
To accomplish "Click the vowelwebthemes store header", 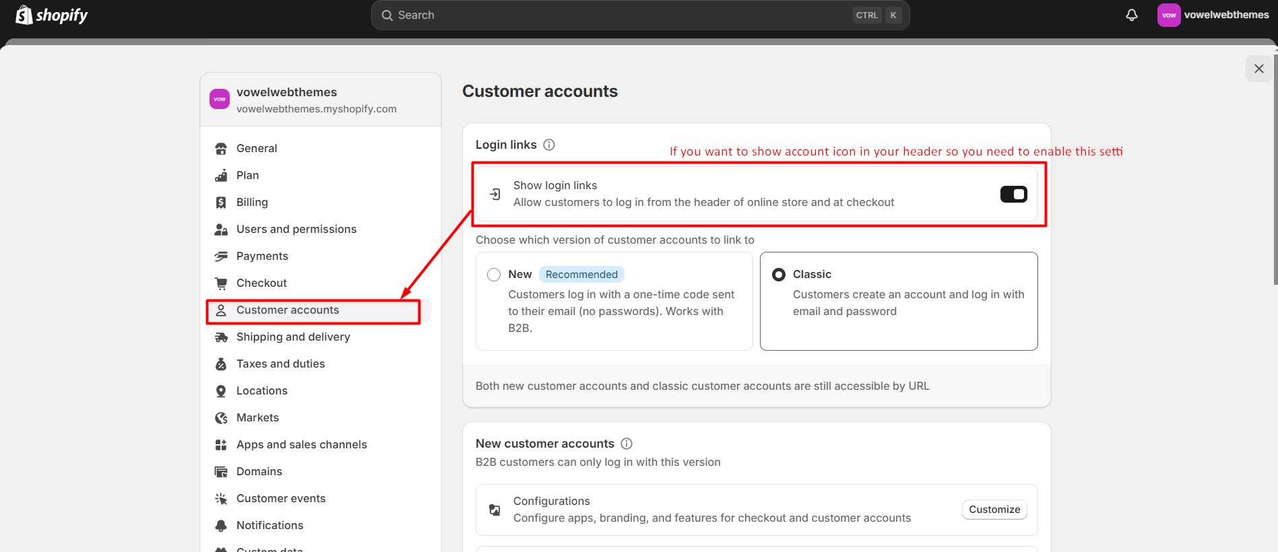I will pos(321,100).
